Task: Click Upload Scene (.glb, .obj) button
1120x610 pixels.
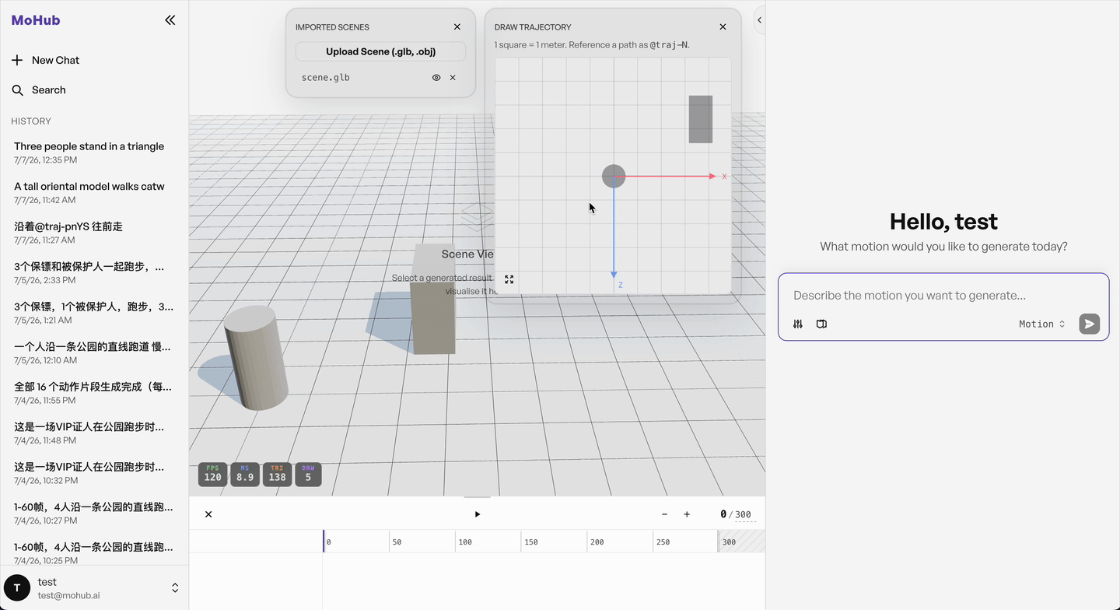Action: coord(380,51)
